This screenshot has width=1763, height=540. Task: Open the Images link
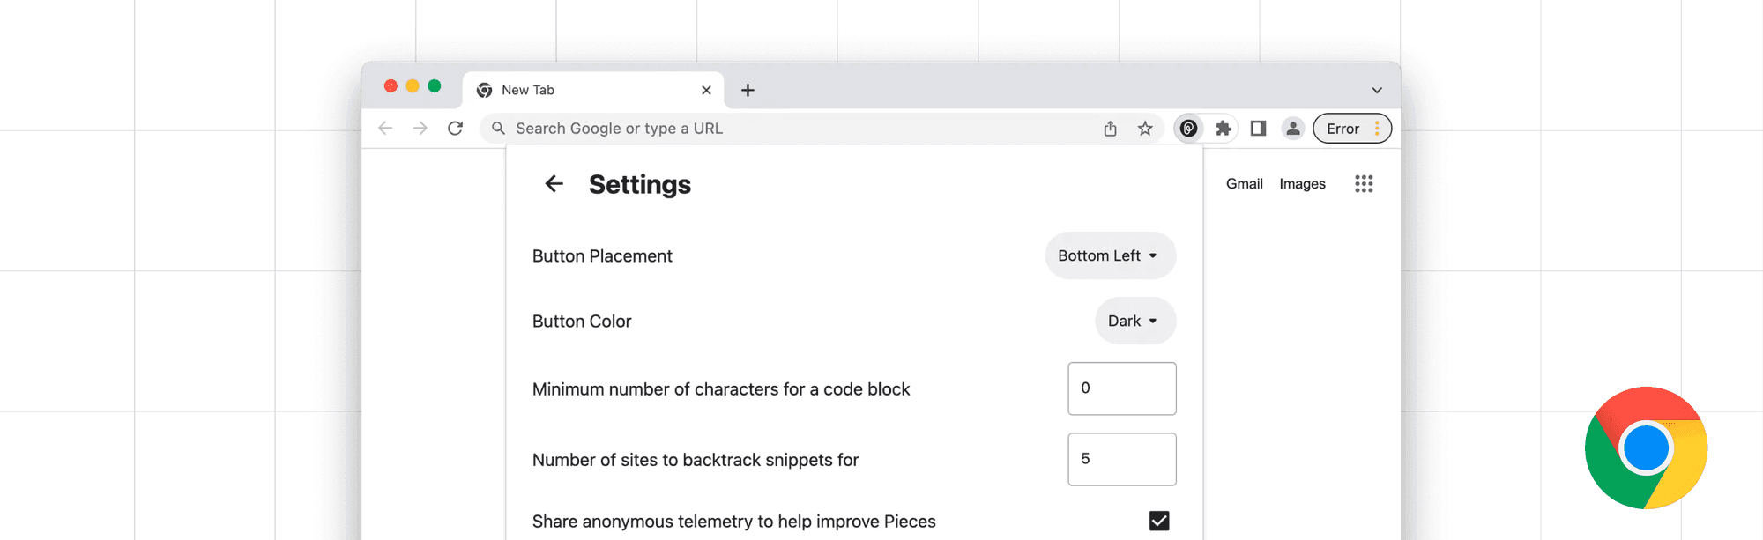[1302, 183]
